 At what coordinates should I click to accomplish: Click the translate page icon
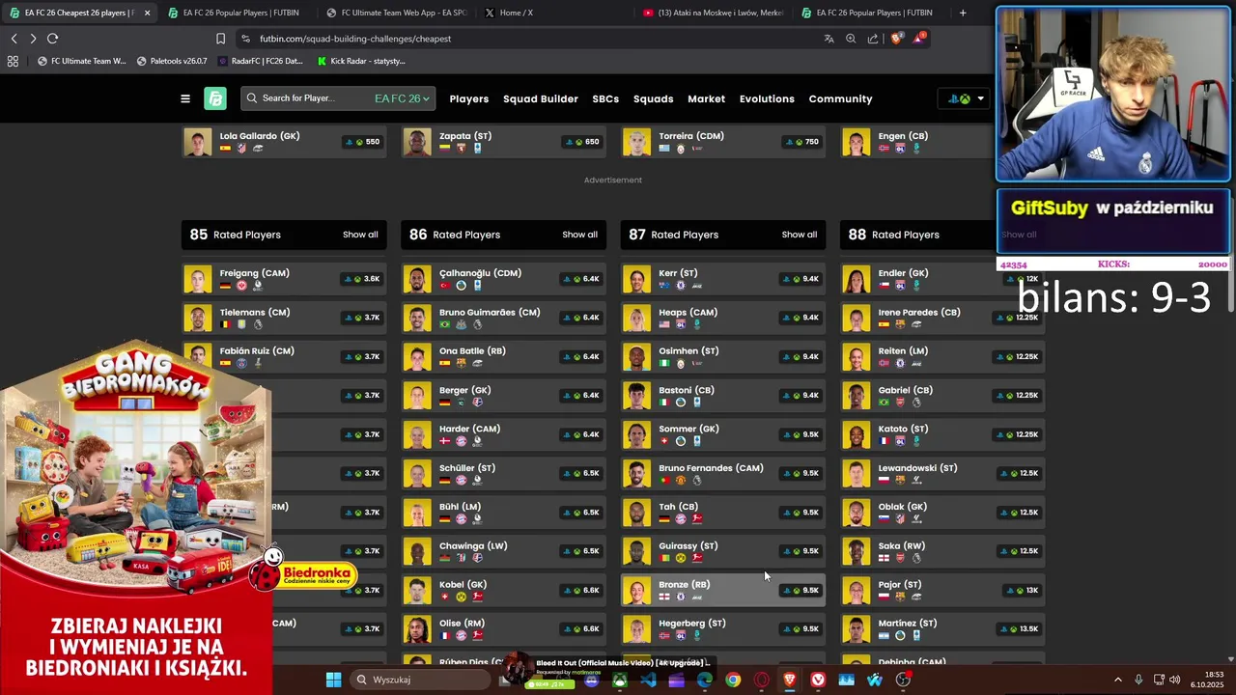click(x=829, y=39)
